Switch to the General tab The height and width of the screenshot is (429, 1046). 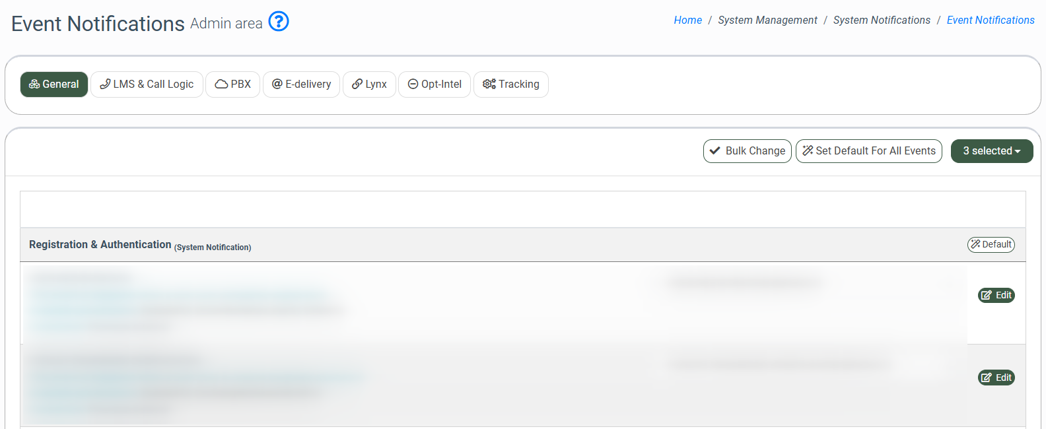pyautogui.click(x=54, y=84)
